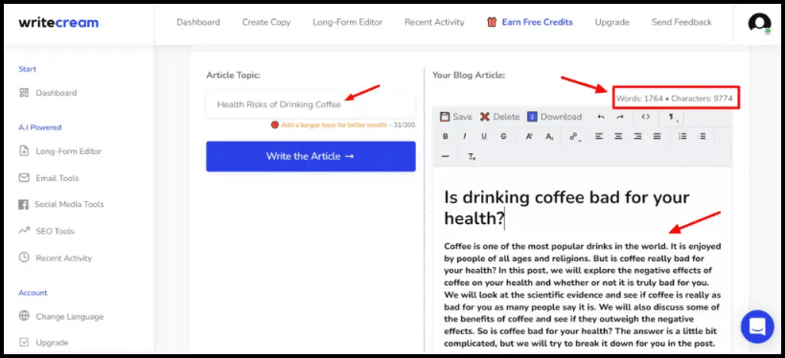The width and height of the screenshot is (785, 358).
Task: Align text left
Action: click(x=599, y=136)
